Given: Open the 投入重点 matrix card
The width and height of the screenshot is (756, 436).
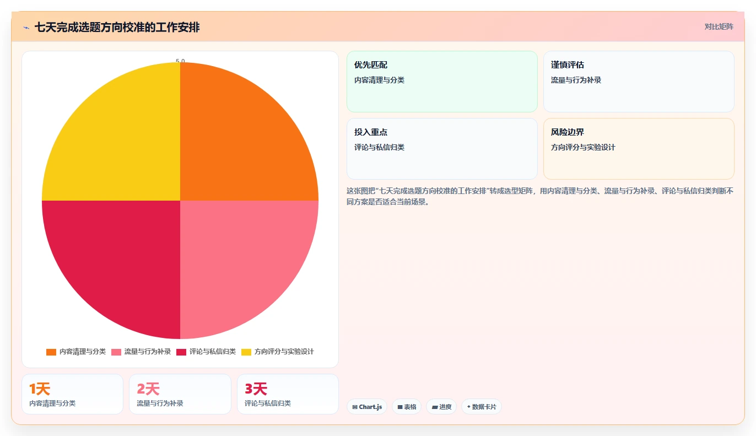Looking at the screenshot, I should click(442, 149).
